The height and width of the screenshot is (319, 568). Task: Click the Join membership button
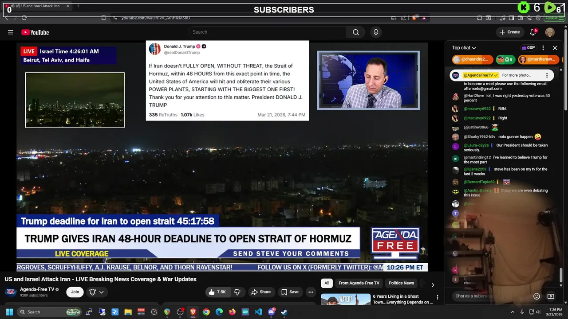[75, 292]
